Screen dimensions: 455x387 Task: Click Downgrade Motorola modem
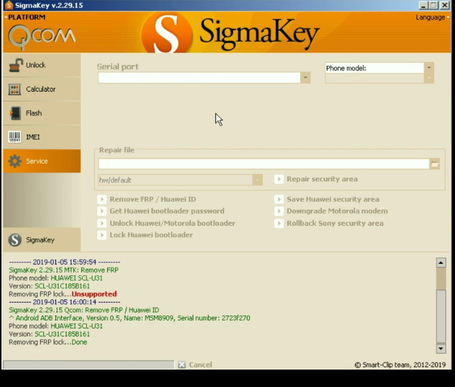337,211
